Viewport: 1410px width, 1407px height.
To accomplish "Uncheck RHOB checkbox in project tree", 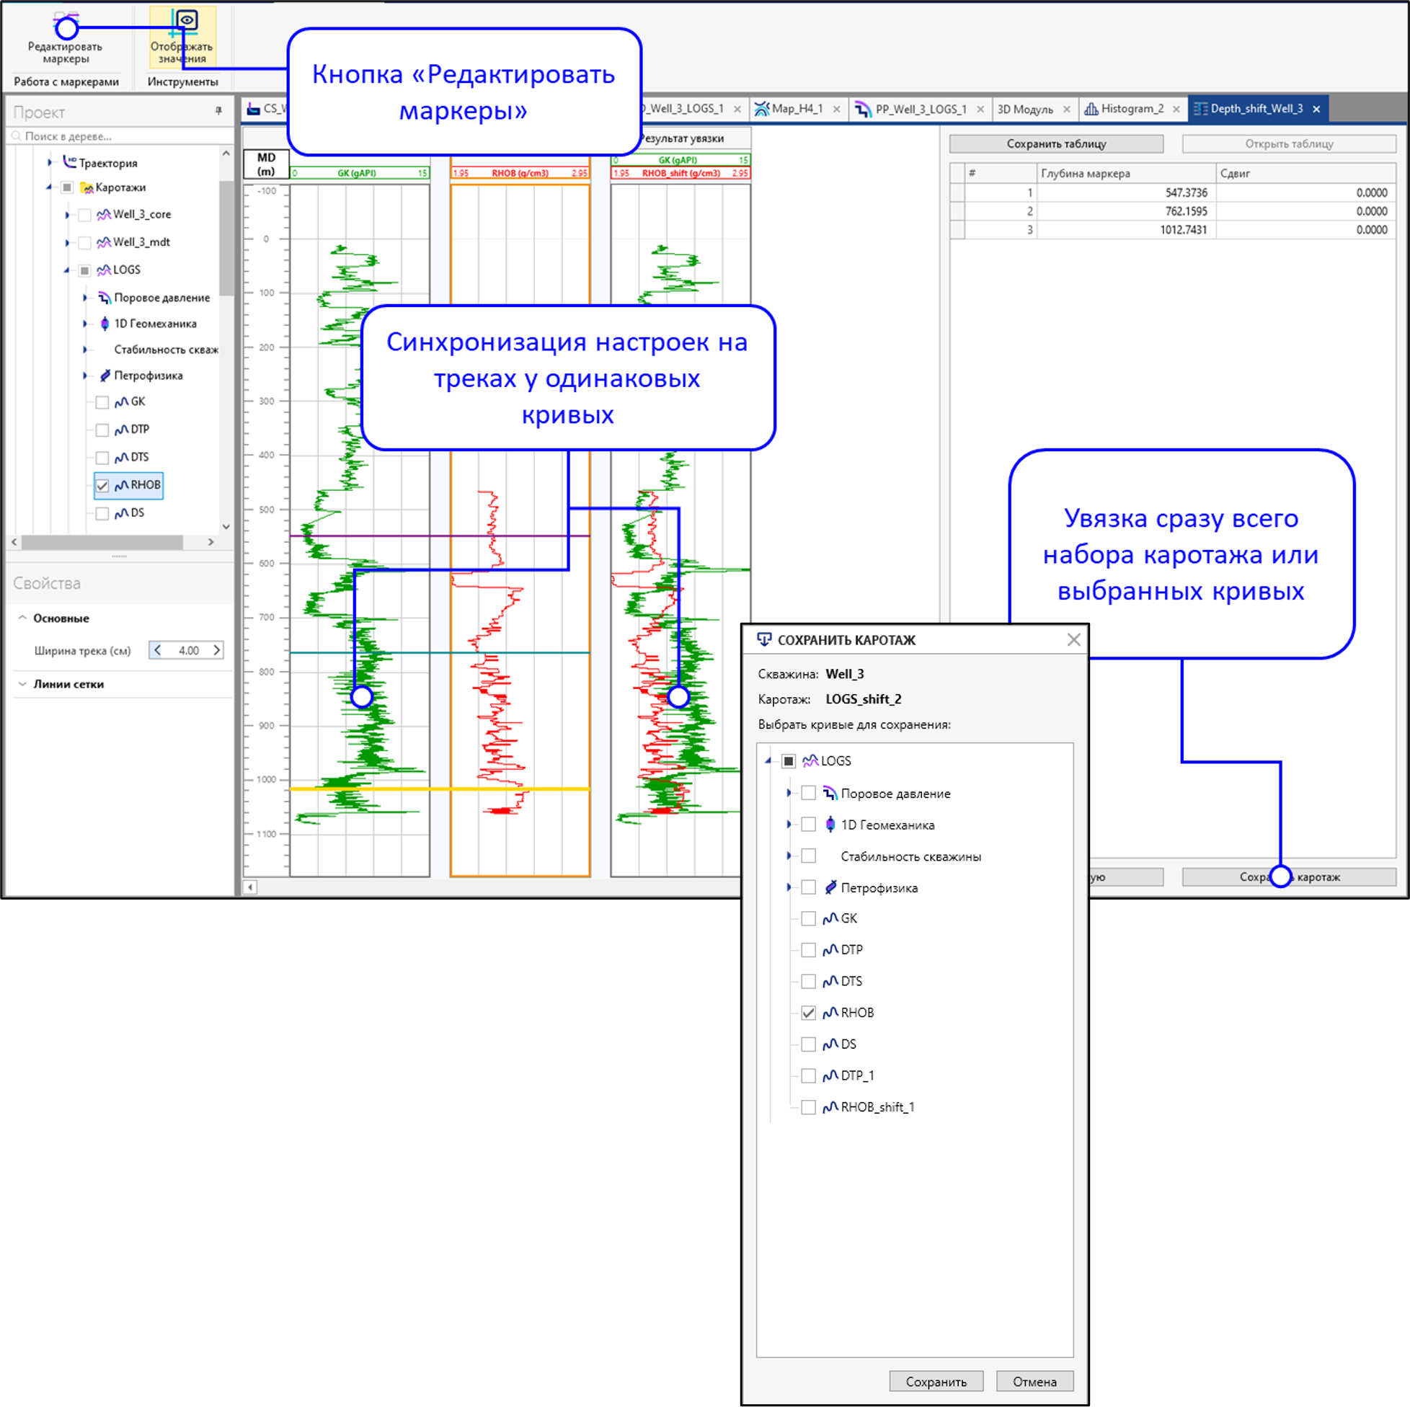I will (x=102, y=486).
